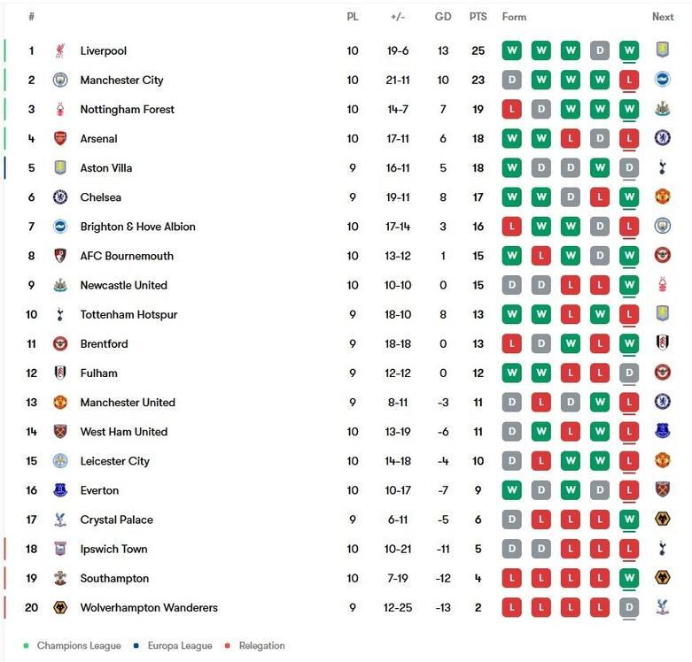Click the Manchester City crest icon
The width and height of the screenshot is (692, 662).
60,81
